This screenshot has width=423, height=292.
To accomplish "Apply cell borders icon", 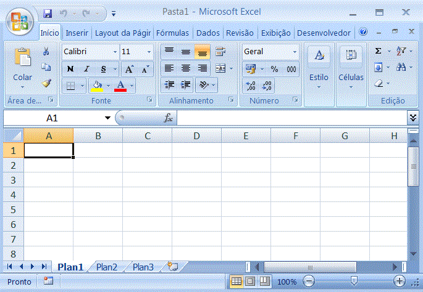I will [70, 86].
